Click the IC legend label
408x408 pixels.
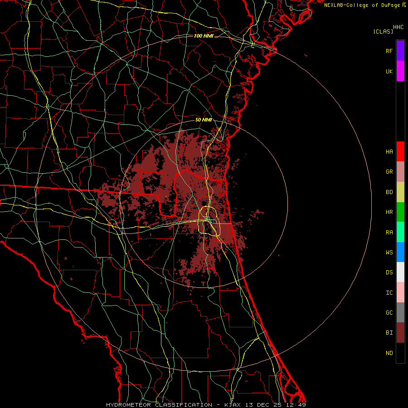point(389,292)
